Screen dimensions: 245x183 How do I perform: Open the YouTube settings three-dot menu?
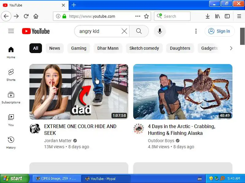click(196, 31)
